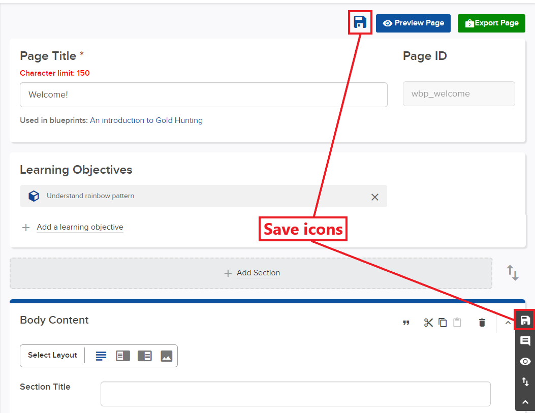
Task: Select the image-left text-right layout
Action: (x=145, y=356)
